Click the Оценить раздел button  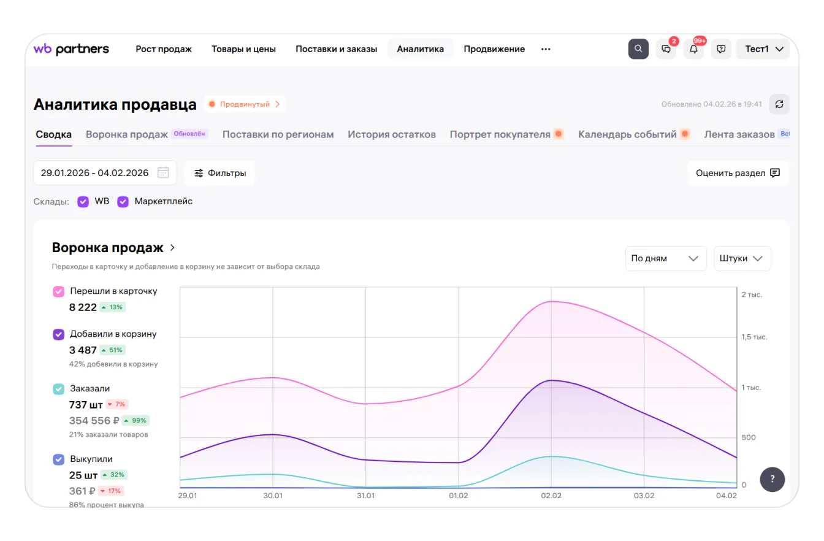(738, 173)
